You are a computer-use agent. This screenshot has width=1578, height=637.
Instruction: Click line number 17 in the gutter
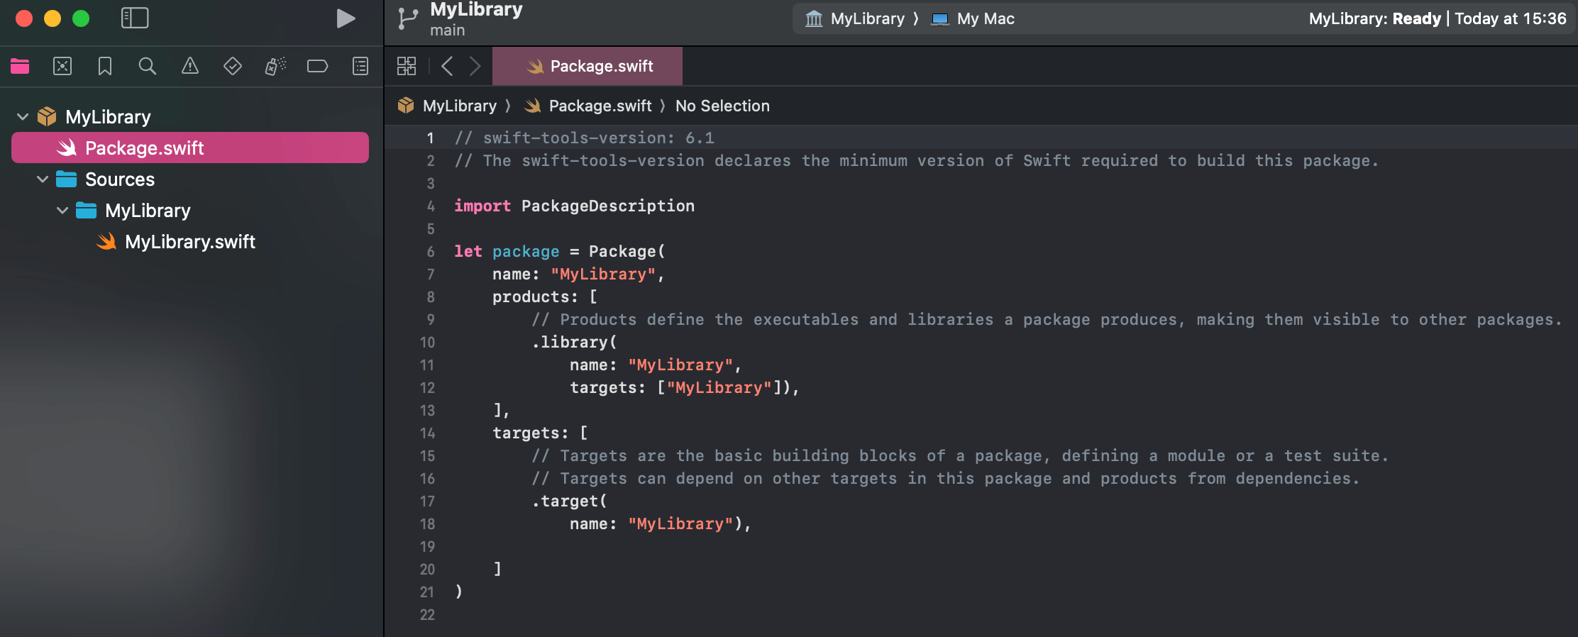(427, 501)
